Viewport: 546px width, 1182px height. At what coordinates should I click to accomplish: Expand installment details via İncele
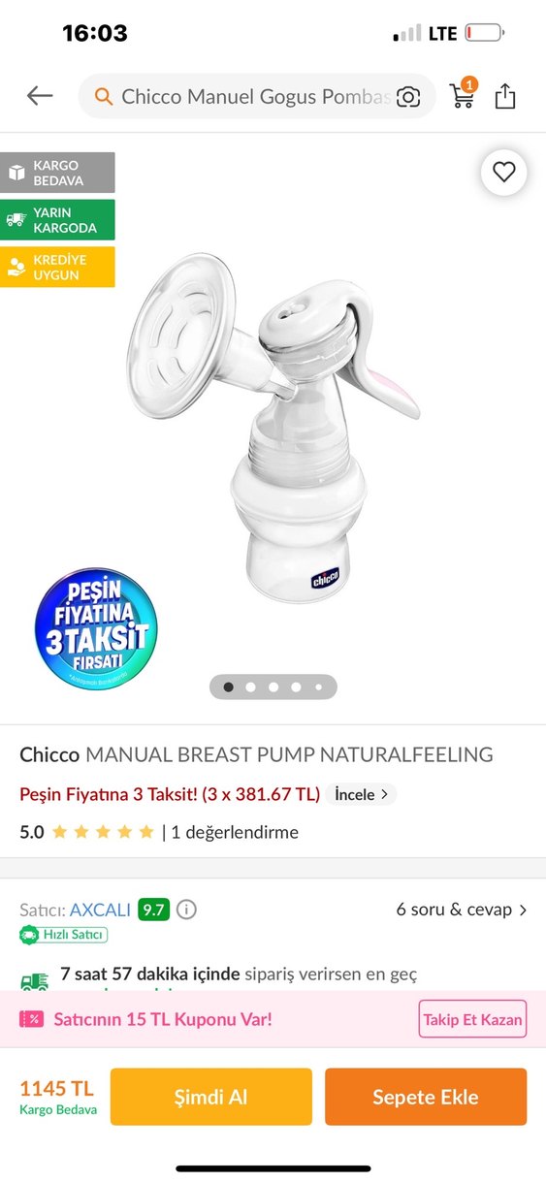coord(361,794)
